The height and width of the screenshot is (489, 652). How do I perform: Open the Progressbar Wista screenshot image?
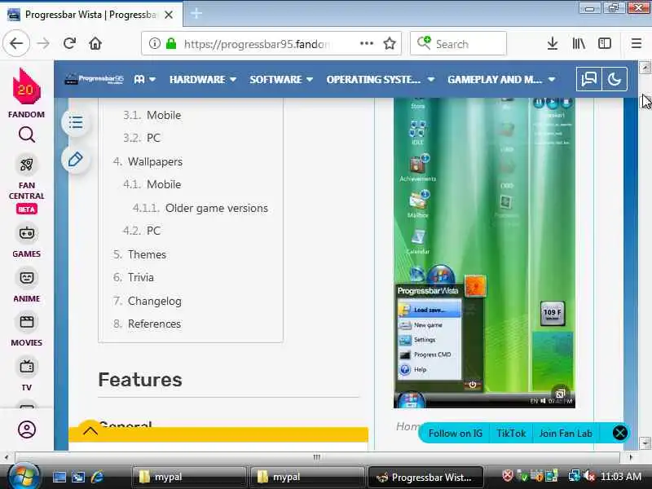click(x=484, y=253)
